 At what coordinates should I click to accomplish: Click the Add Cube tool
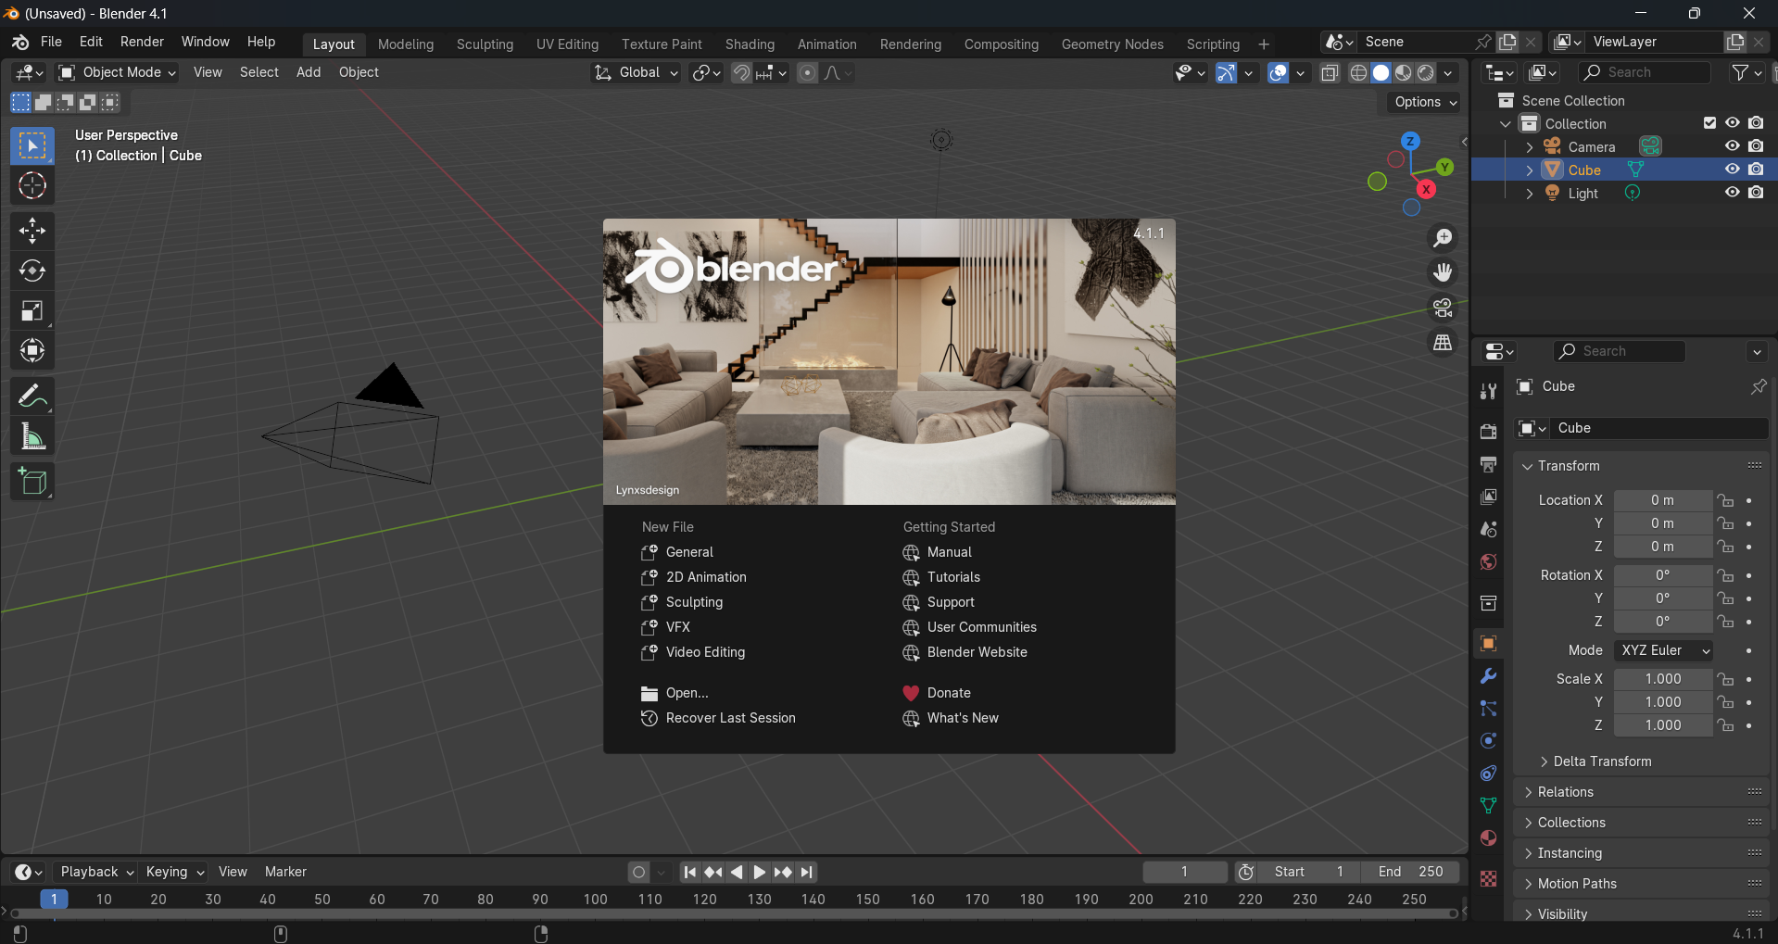coord(32,482)
